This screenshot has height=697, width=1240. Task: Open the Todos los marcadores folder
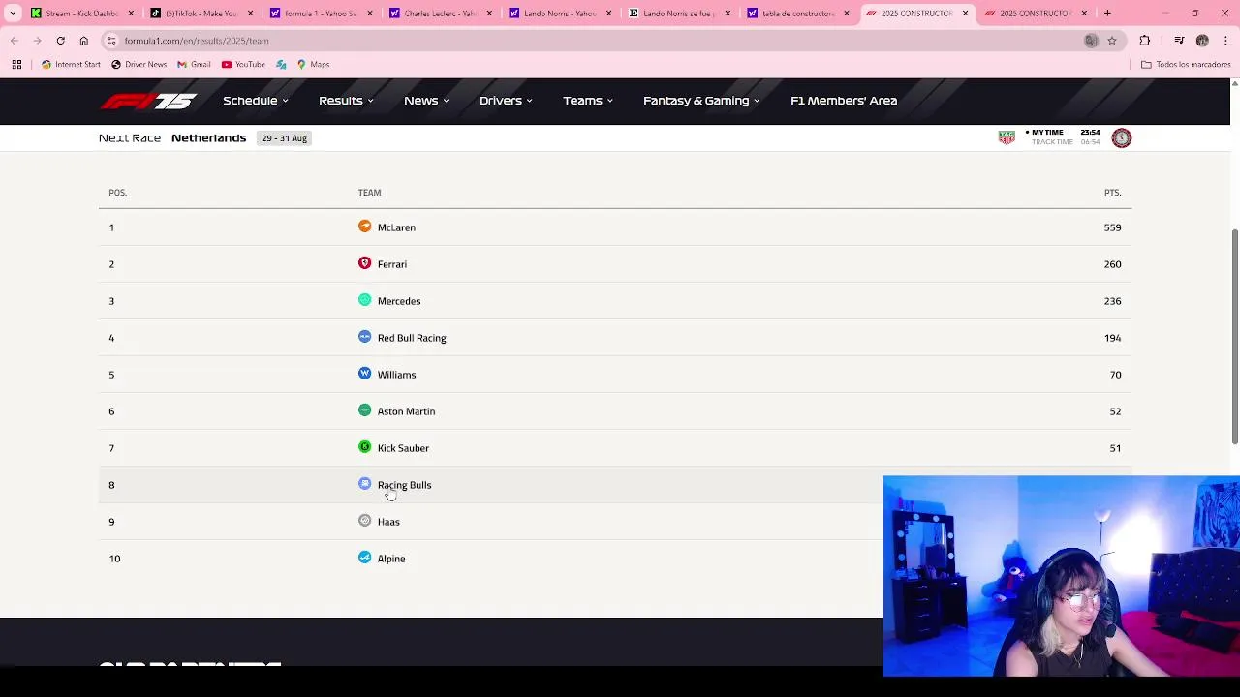click(x=1186, y=64)
